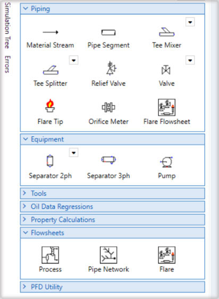Click the Valve icon
The height and width of the screenshot is (299, 219).
166,70
